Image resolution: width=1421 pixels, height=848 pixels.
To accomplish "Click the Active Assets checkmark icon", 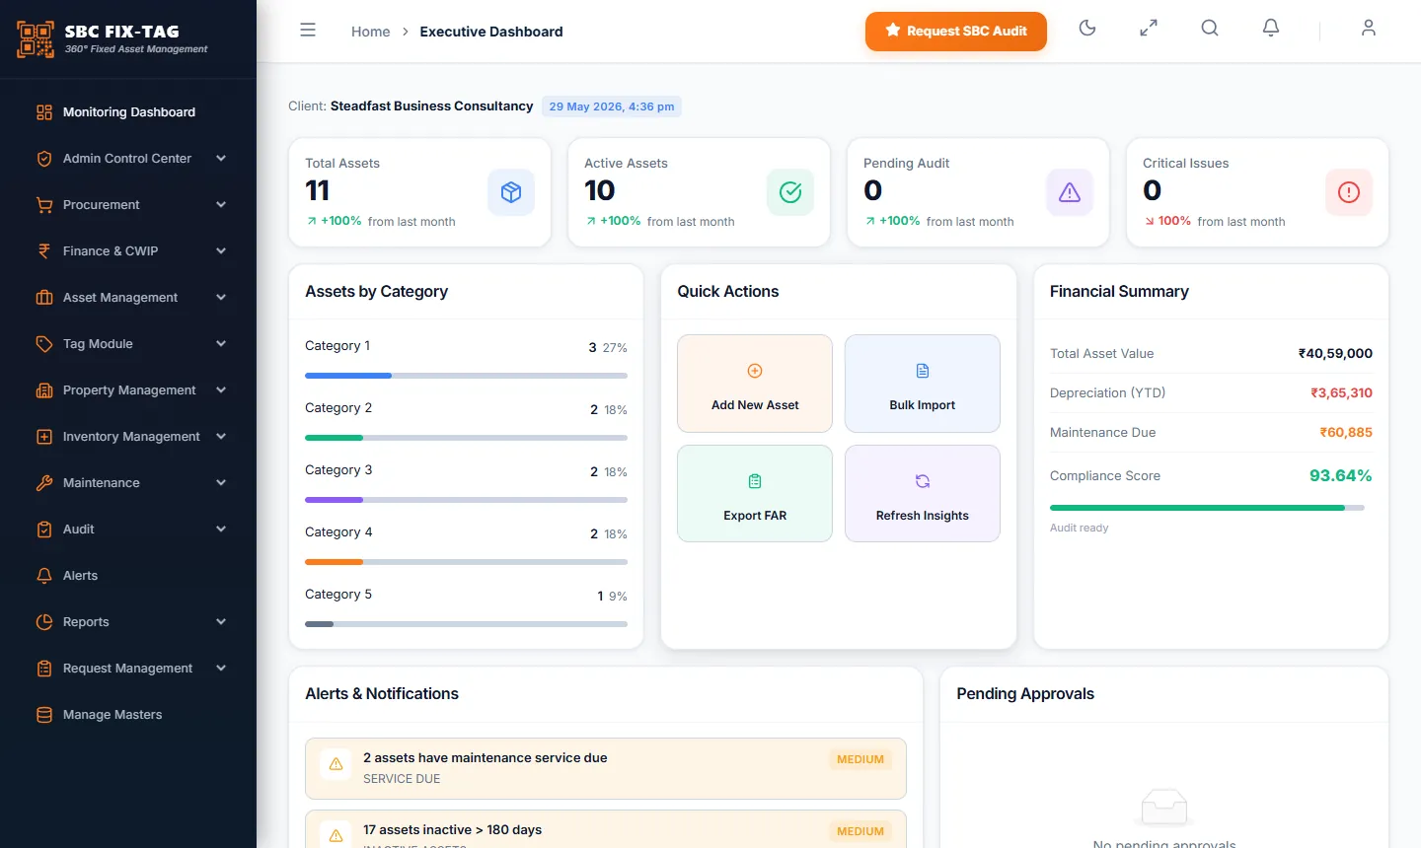I will 790,192.
